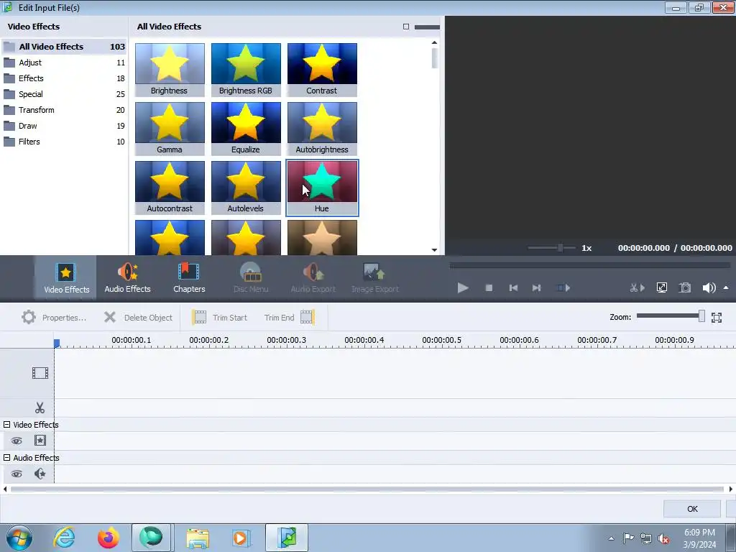Click the scissors cut track icon
The height and width of the screenshot is (552, 736).
click(x=40, y=408)
